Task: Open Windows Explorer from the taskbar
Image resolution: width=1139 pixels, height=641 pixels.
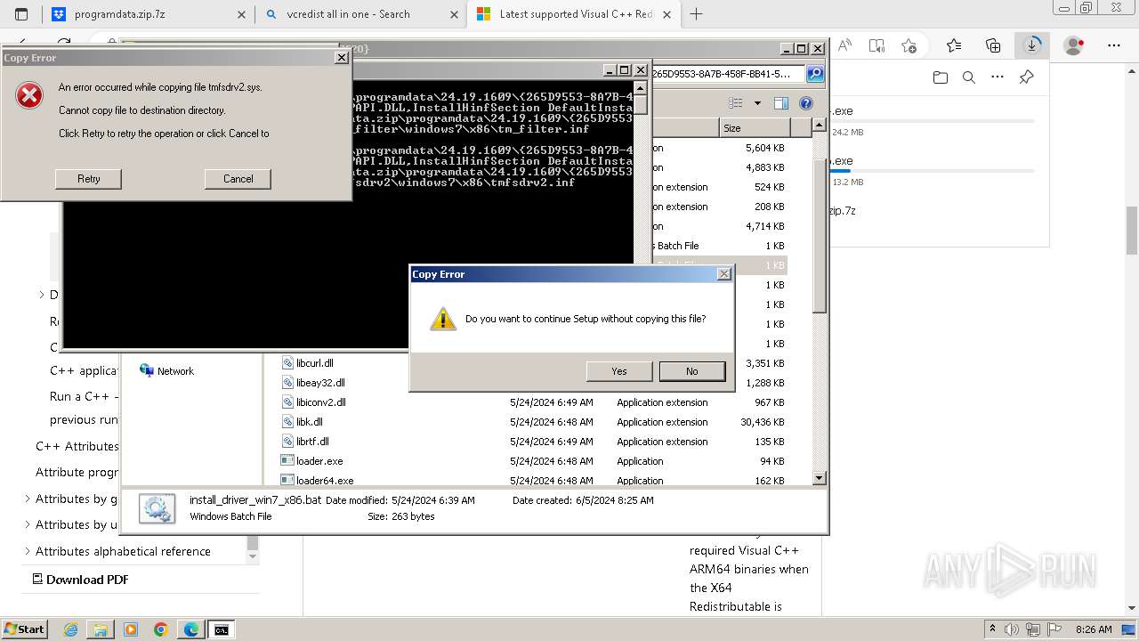Action: (x=101, y=629)
